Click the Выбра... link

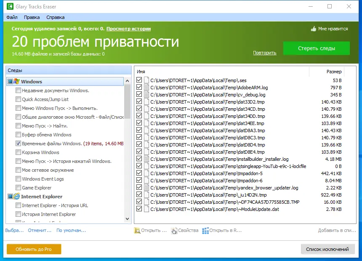coord(14,230)
